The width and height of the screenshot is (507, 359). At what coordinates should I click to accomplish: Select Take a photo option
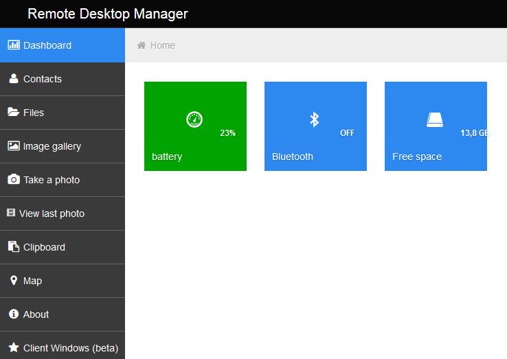click(63, 180)
